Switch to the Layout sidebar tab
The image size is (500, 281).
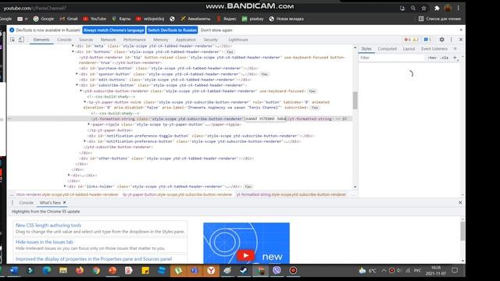409,48
